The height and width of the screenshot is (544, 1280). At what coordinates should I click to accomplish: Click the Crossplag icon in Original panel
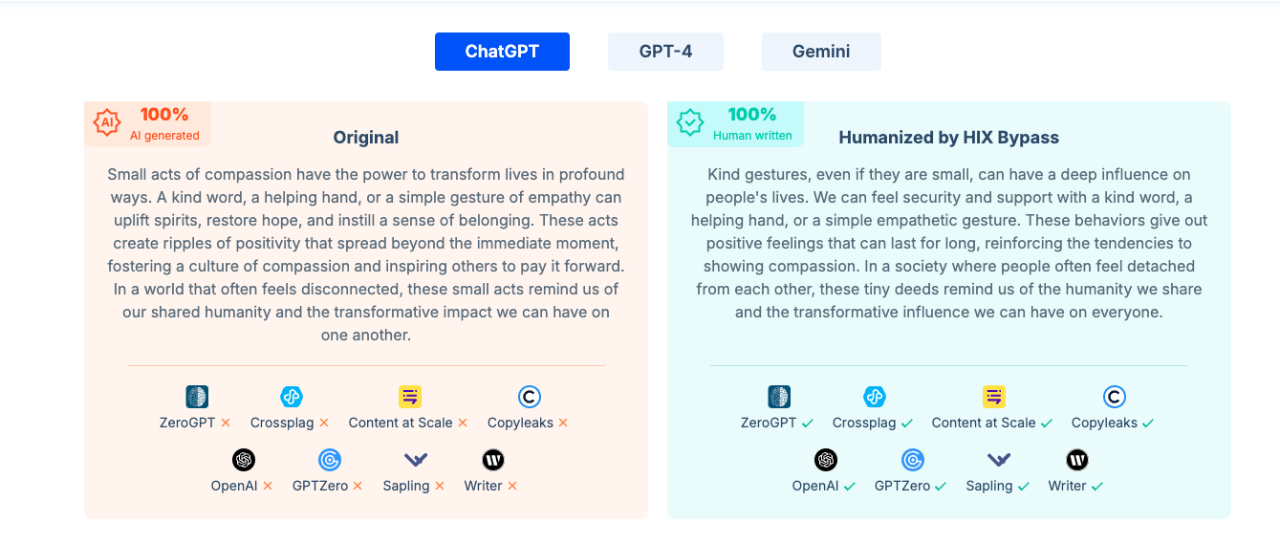pyautogui.click(x=292, y=397)
